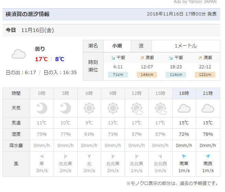Click the large cloudy weather icon for today

[x=19, y=54]
